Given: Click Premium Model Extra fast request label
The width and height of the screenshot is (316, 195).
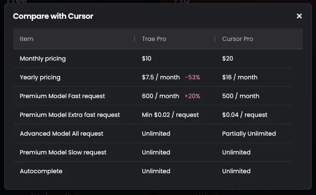Looking at the screenshot, I should (70, 115).
